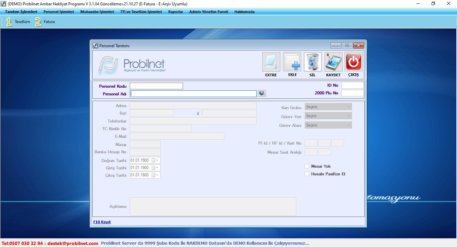Click the EXTRE statement icon

(x=271, y=62)
